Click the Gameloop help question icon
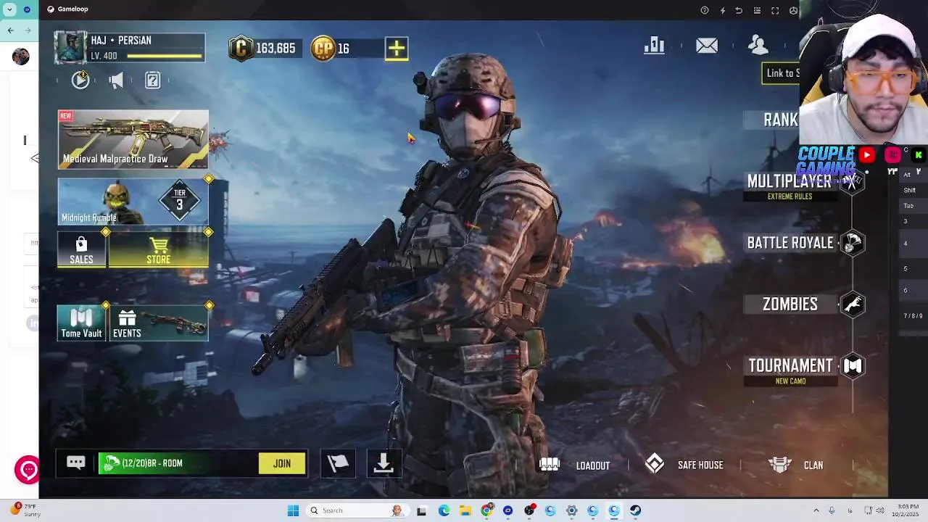Image resolution: width=928 pixels, height=522 pixels. click(705, 10)
